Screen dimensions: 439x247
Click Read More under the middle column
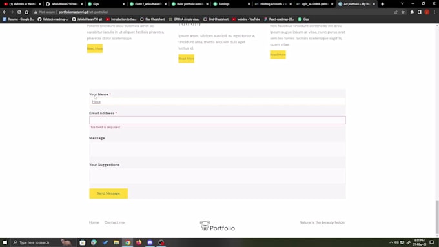186,59
